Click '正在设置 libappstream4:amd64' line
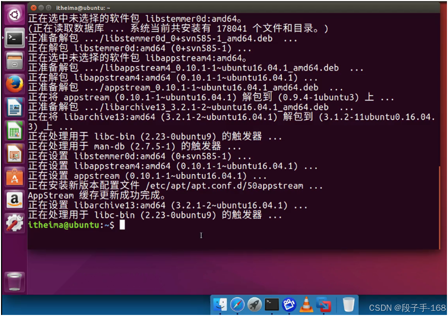Screen dimensions: 448x316 click(x=173, y=167)
